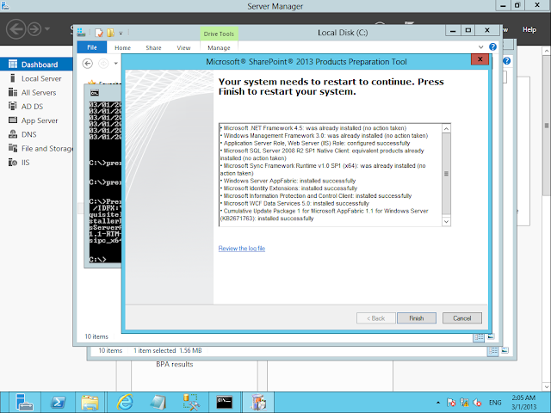Switch to details view in front Explorer window
This screenshot has width=551, height=413.
(479, 337)
